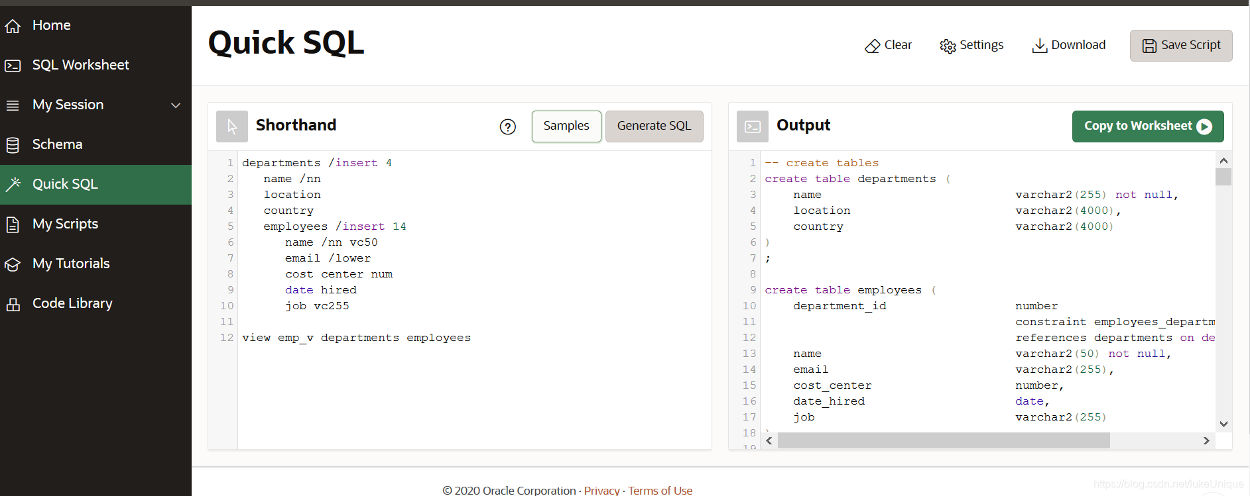
Task: Click the Code Library icon
Action: click(x=13, y=304)
